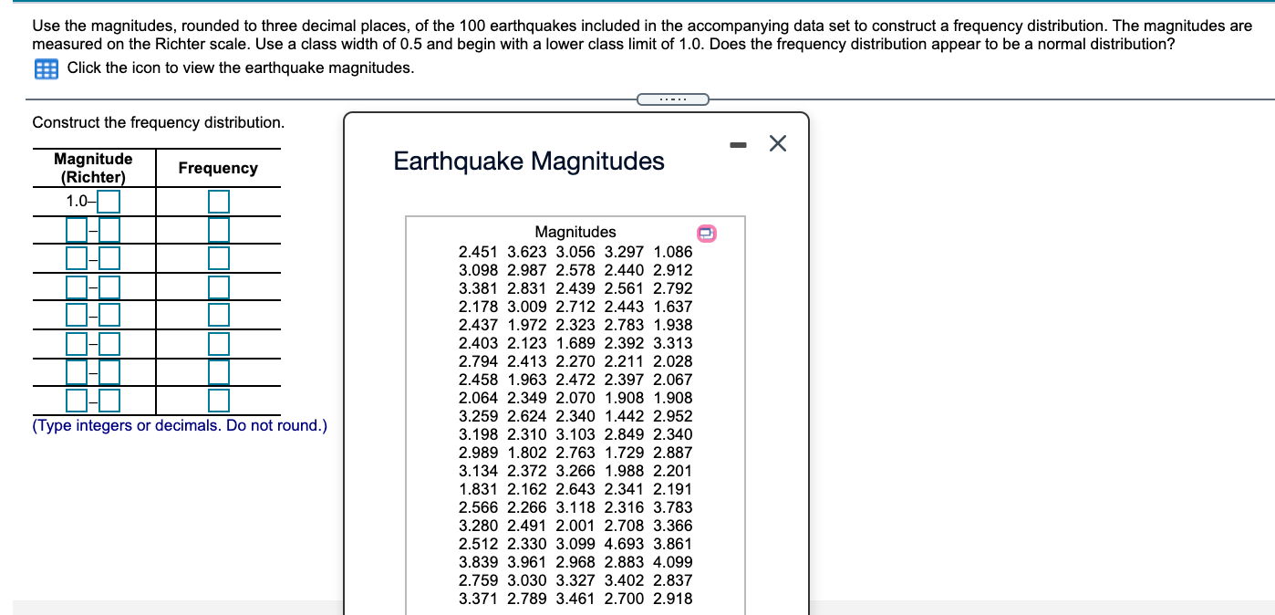Click the 'Click the icon to view' link text

(168, 68)
